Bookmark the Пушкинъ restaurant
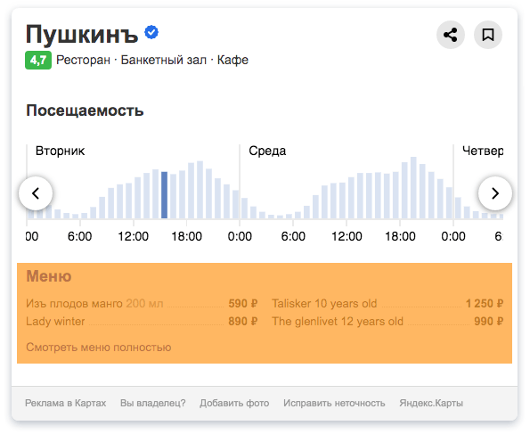The width and height of the screenshot is (530, 442). tap(488, 35)
